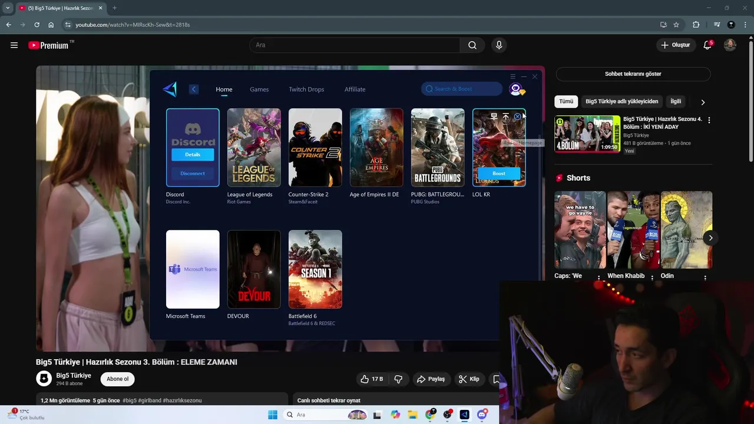Show next filter chips with arrow

(x=703, y=102)
